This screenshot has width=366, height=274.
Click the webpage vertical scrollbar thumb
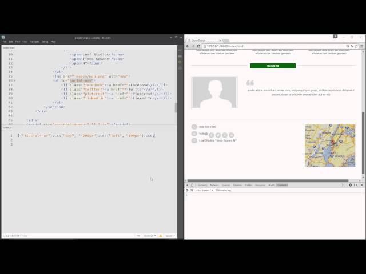(363, 142)
